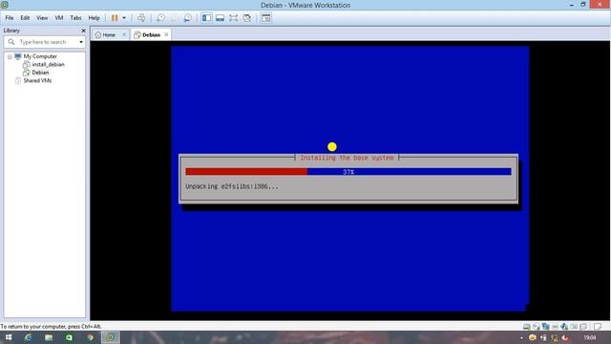The image size is (611, 344).
Task: Click the Library search magnifier icon
Action: pos(11,42)
